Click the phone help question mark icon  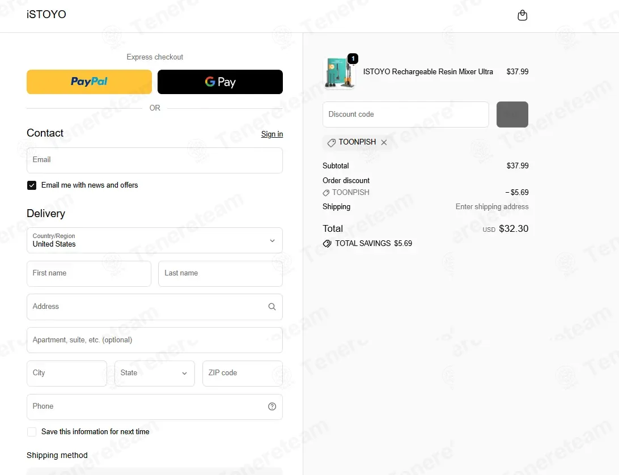pos(272,406)
